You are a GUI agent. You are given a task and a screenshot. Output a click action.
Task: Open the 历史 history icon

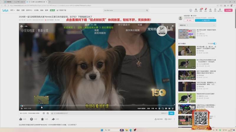click(x=215, y=10)
